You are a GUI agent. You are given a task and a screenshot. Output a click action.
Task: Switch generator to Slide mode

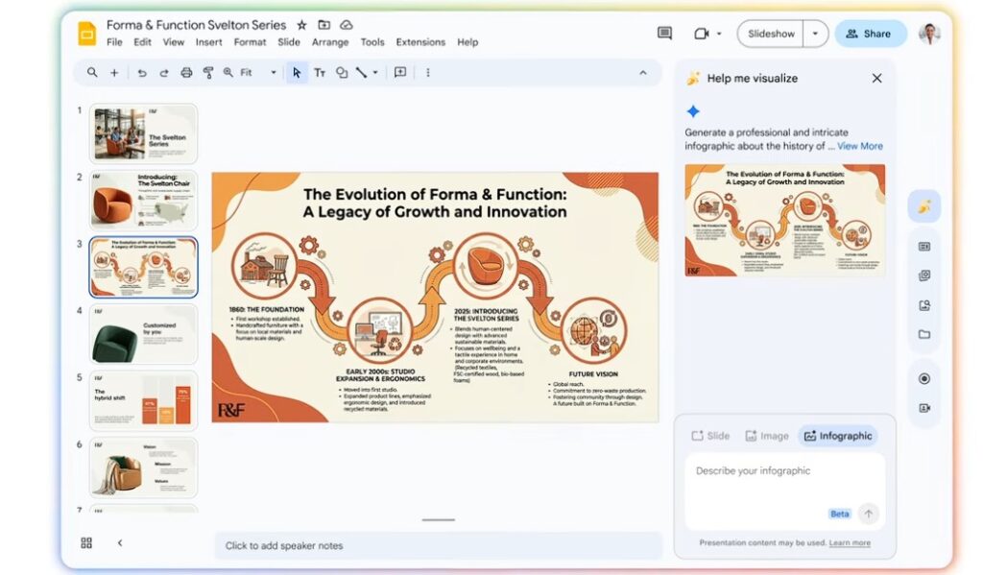(709, 436)
